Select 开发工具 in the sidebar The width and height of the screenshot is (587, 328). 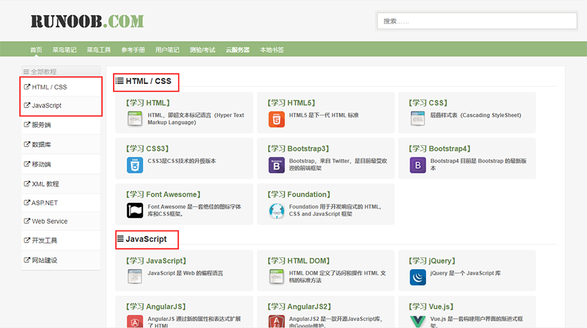(61, 241)
